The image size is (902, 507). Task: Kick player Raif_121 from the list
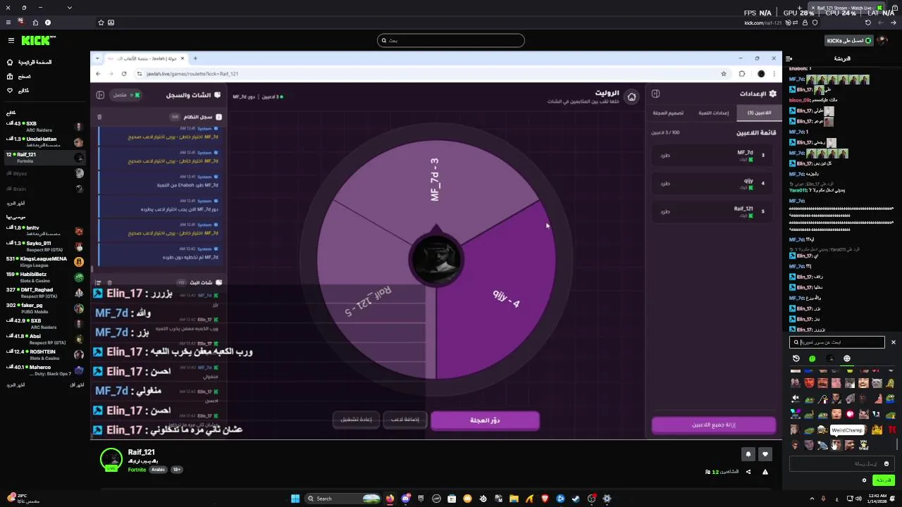[x=665, y=211]
